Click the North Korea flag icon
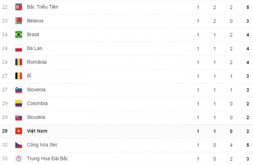 pyautogui.click(x=18, y=7)
